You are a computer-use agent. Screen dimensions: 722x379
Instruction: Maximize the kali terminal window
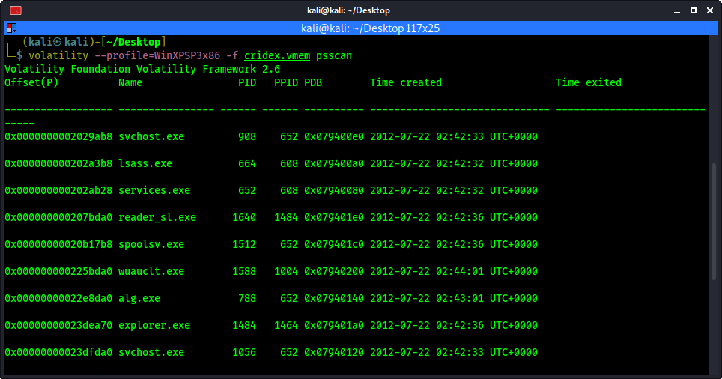694,10
